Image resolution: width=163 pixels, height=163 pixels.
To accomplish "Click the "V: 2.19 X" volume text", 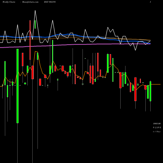I will point(157,127).
